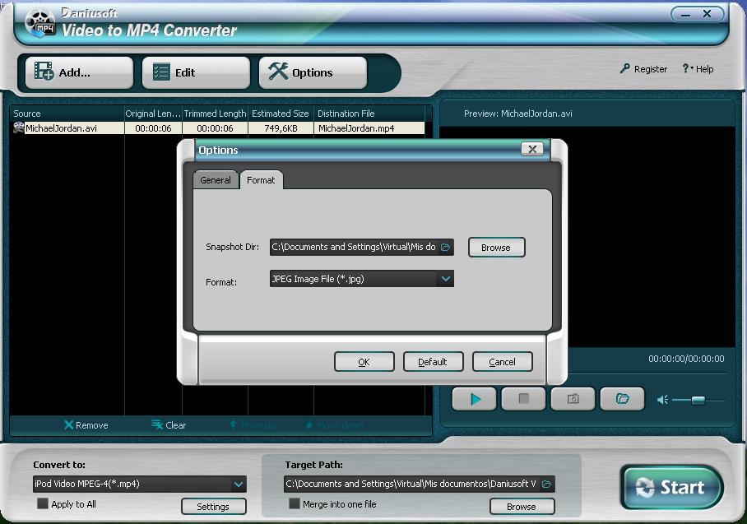Click the folder icon in Target Path field
The image size is (747, 524).
click(547, 484)
